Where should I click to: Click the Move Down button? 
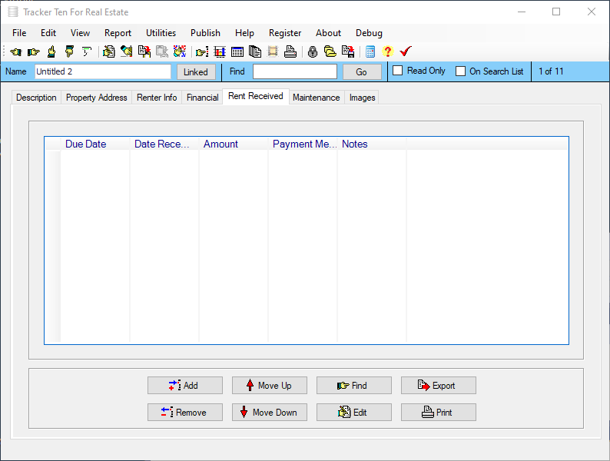(x=270, y=413)
